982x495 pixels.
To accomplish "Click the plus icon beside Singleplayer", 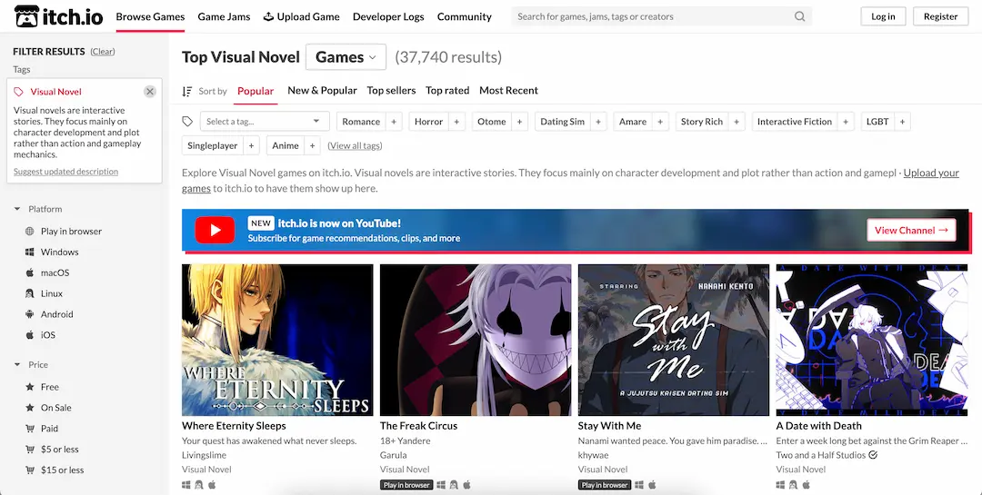I will pyautogui.click(x=251, y=146).
